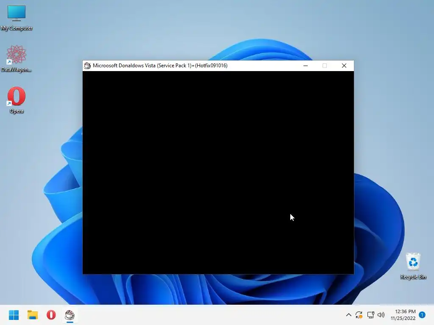Image resolution: width=434 pixels, height=325 pixels.
Task: Open the sync update tray icon
Action: click(359, 315)
